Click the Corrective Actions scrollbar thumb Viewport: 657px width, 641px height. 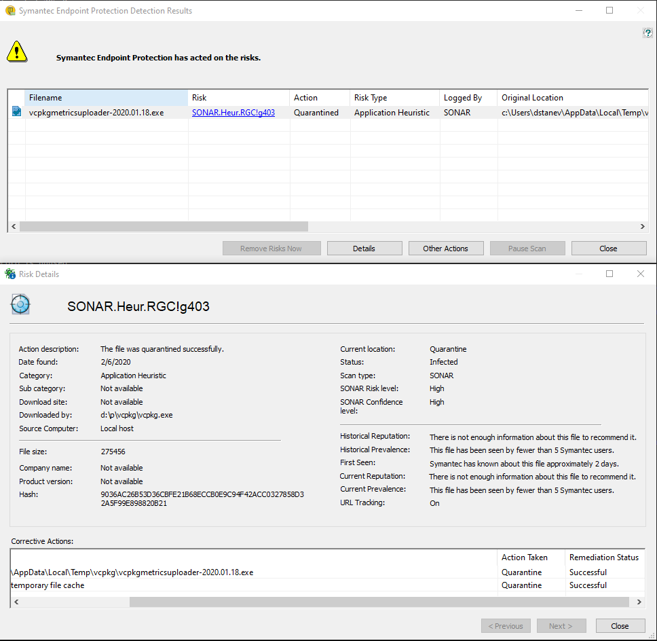[x=379, y=602]
